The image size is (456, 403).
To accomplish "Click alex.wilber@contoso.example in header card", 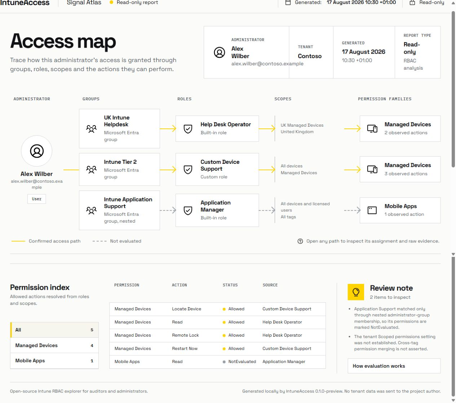I will [267, 63].
